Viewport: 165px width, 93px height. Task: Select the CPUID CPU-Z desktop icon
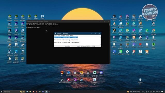coord(127,18)
